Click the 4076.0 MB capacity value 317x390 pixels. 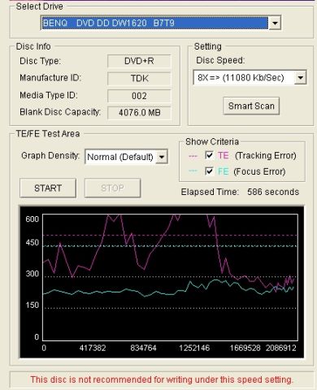click(139, 113)
